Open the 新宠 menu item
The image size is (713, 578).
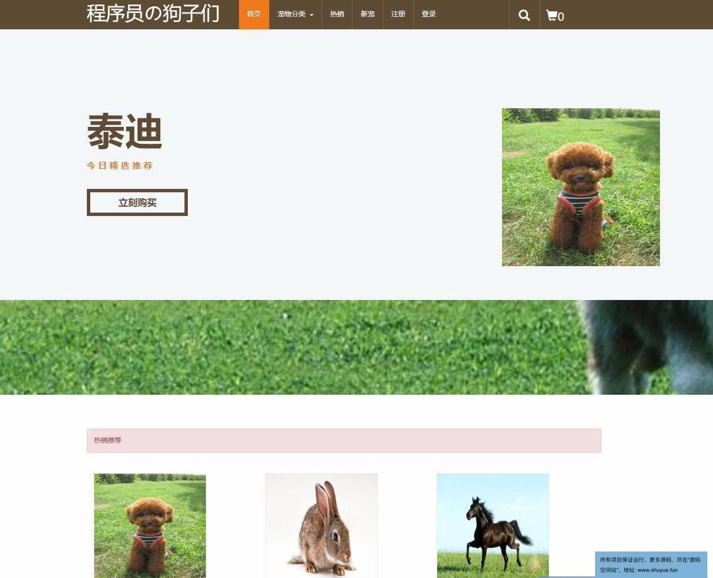tap(367, 14)
